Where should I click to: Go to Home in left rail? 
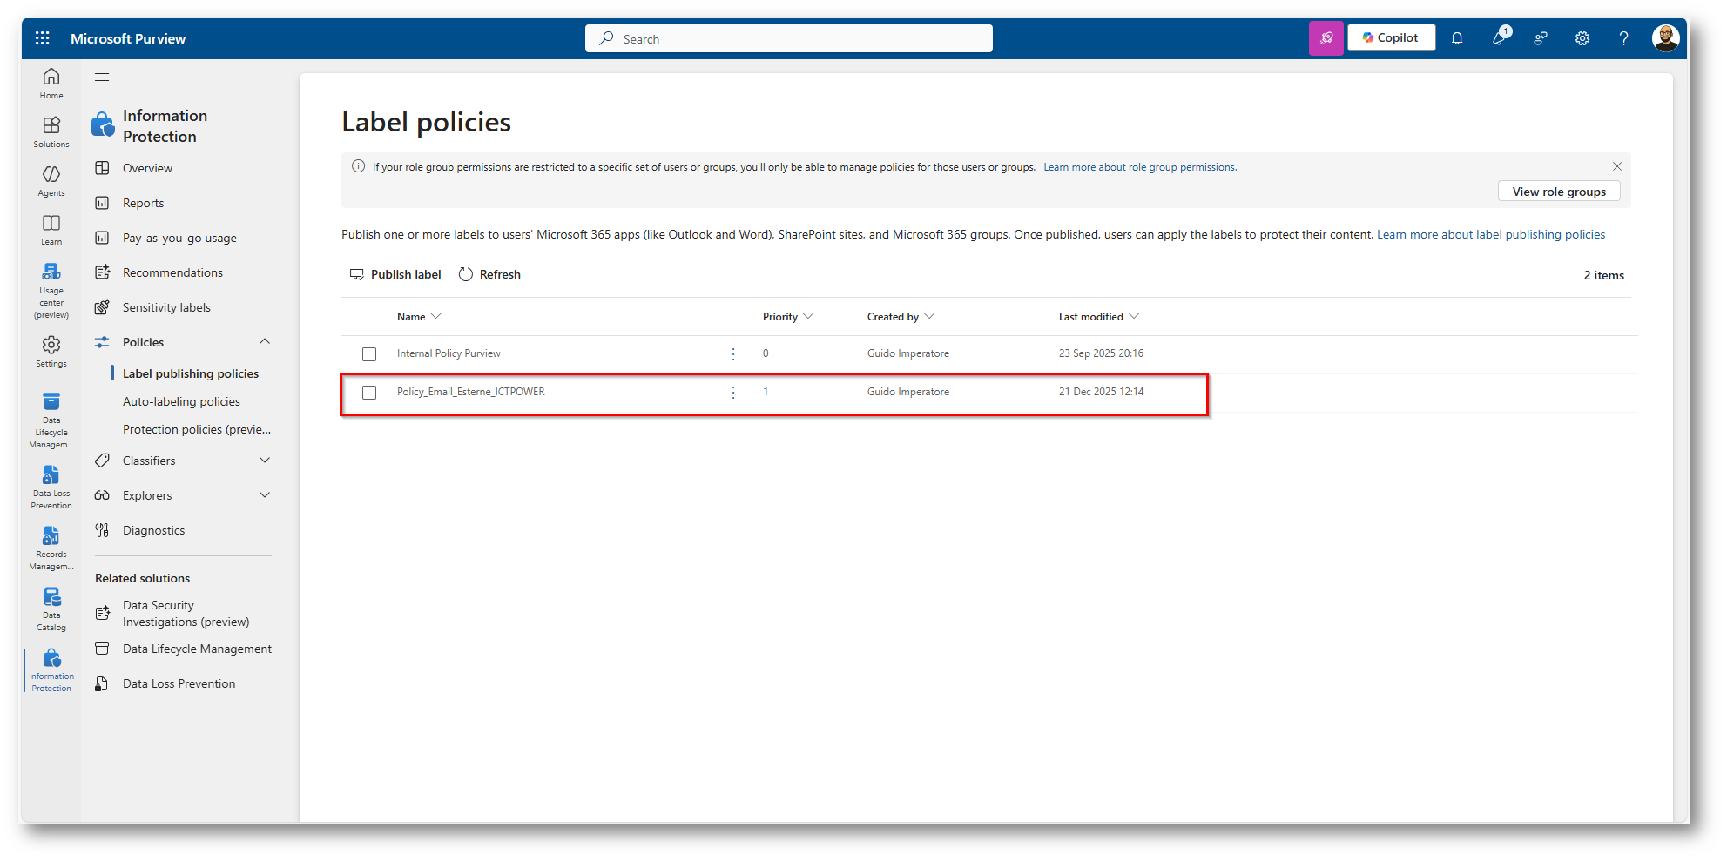tap(51, 84)
